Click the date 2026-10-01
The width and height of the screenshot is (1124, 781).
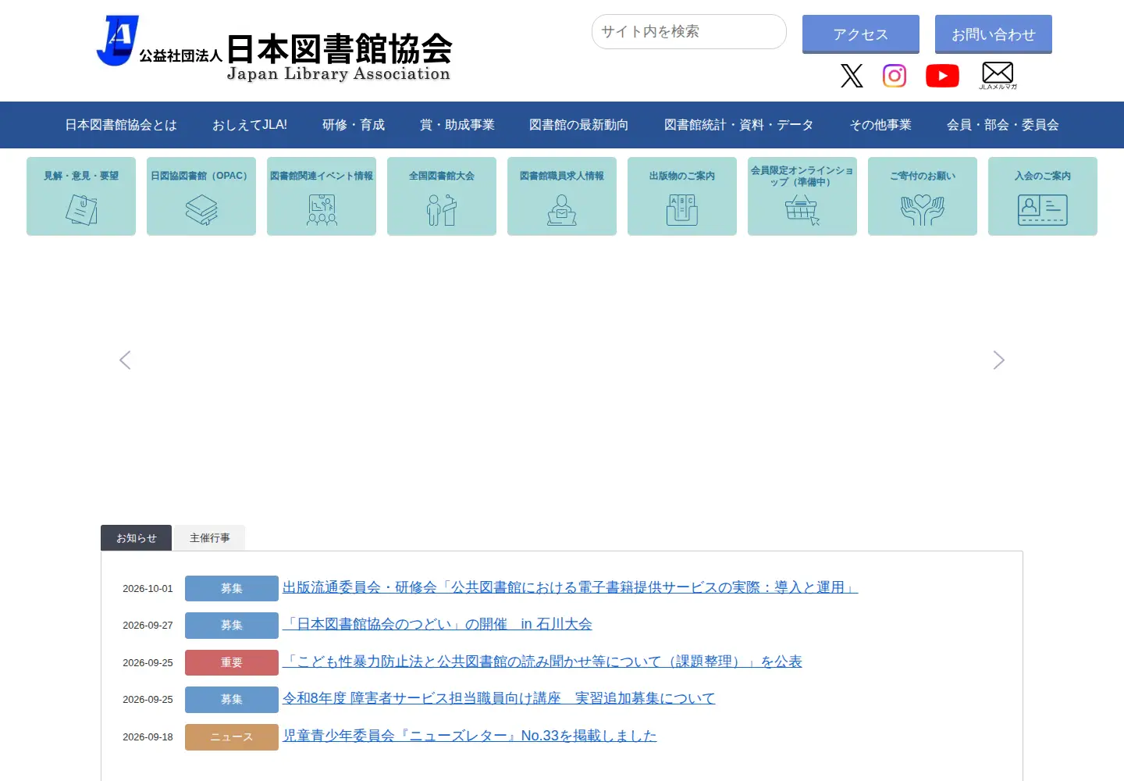(148, 589)
